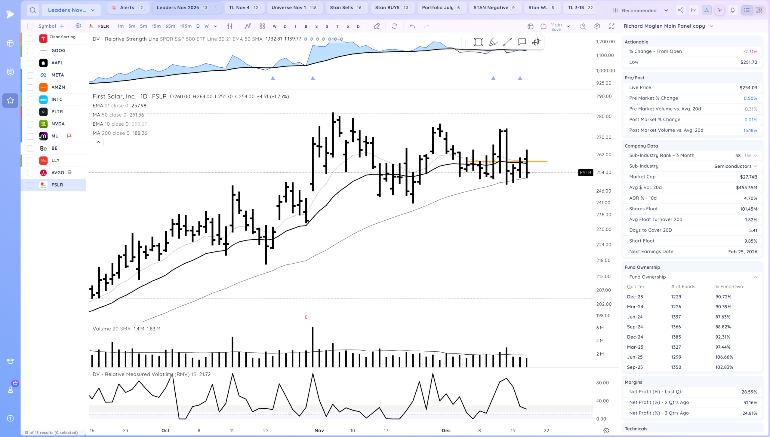770x437 pixels.
Task: Select the trend line drawing tool
Action: [x=507, y=42]
